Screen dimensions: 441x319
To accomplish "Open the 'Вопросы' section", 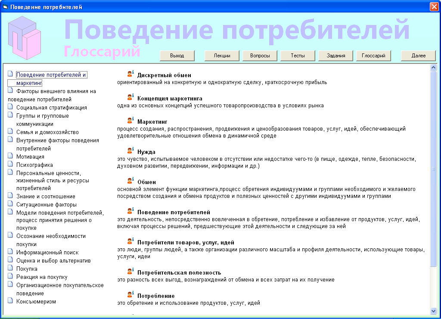I will (x=260, y=56).
